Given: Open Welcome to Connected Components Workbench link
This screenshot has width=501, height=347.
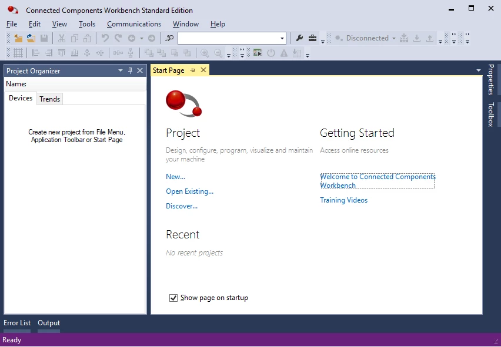Looking at the screenshot, I should (x=378, y=181).
